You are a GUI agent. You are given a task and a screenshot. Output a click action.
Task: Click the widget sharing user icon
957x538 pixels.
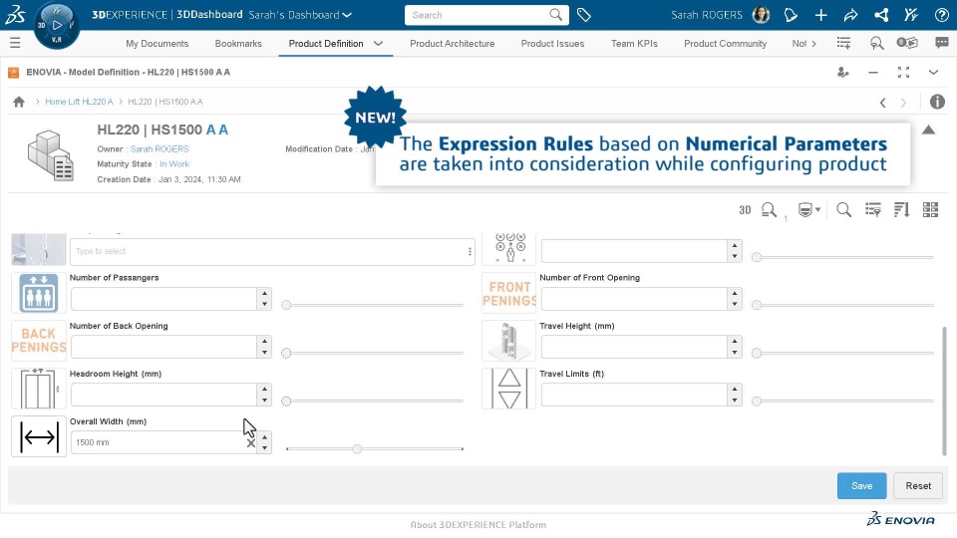[x=843, y=73]
